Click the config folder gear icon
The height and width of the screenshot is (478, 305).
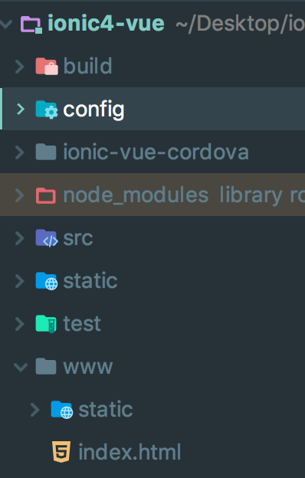(46, 109)
